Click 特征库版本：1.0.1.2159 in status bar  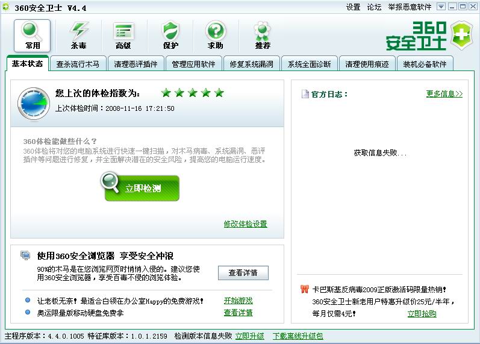(127, 336)
